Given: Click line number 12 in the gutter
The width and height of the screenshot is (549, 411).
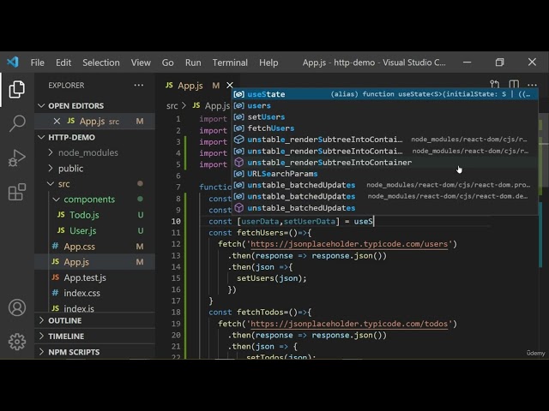Looking at the screenshot, I should 176,244.
